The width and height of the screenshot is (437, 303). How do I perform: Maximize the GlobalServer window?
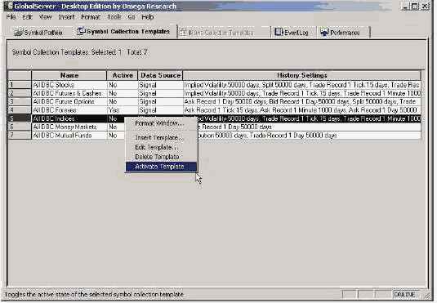click(x=415, y=7)
